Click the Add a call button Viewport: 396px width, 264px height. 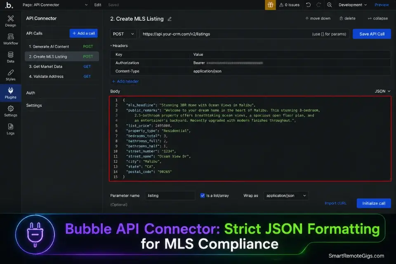[84, 33]
